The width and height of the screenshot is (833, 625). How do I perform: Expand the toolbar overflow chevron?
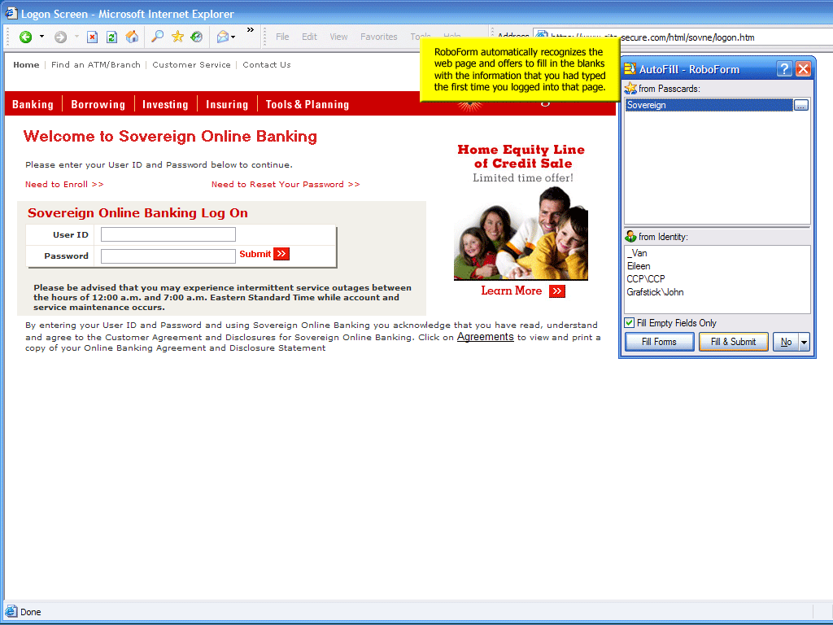(x=251, y=31)
